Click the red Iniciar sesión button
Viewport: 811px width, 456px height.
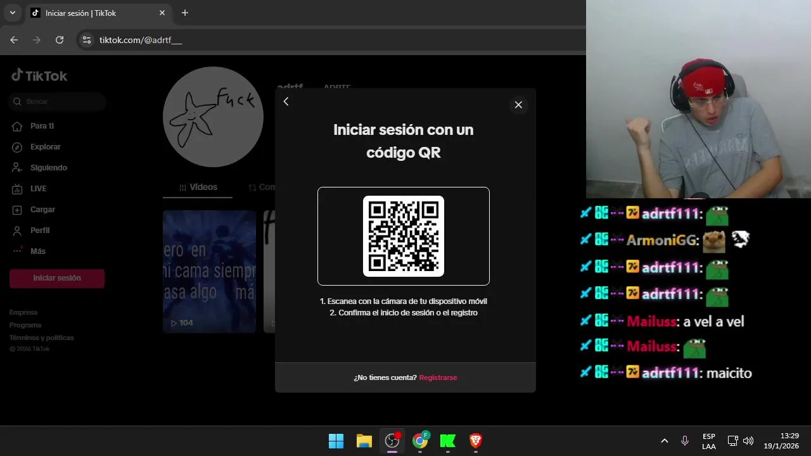click(x=57, y=278)
